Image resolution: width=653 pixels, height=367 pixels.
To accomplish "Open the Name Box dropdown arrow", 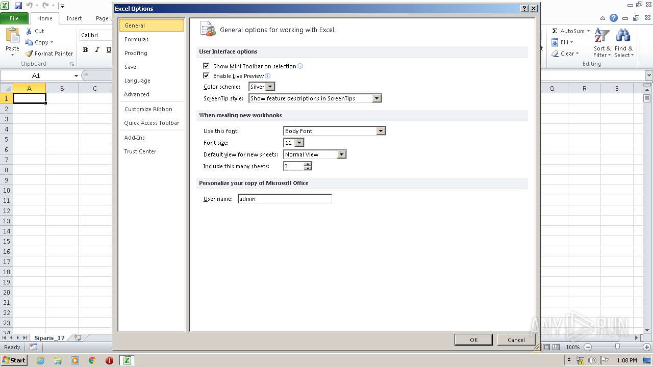I will 76,75.
